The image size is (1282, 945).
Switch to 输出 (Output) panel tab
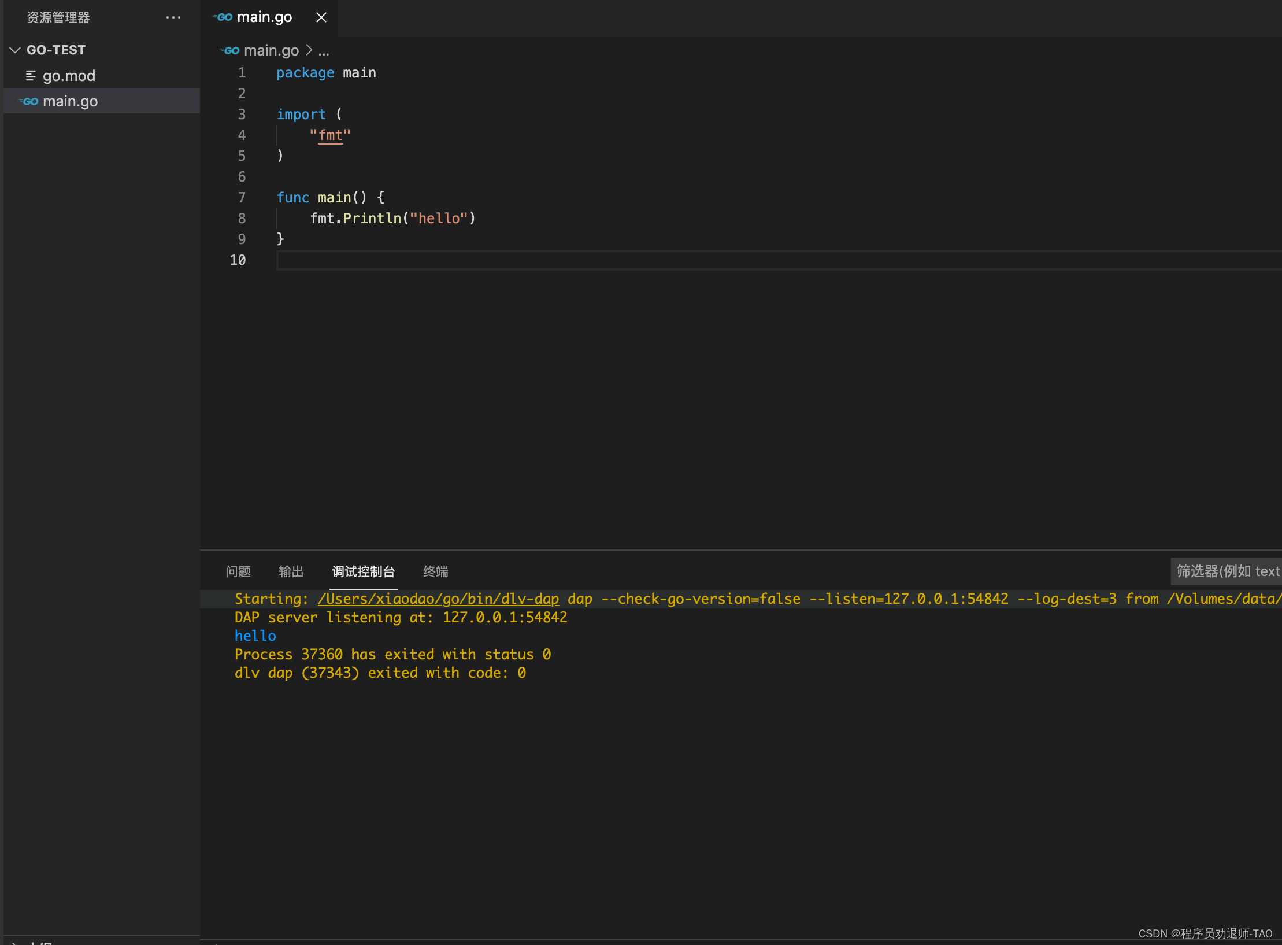291,571
